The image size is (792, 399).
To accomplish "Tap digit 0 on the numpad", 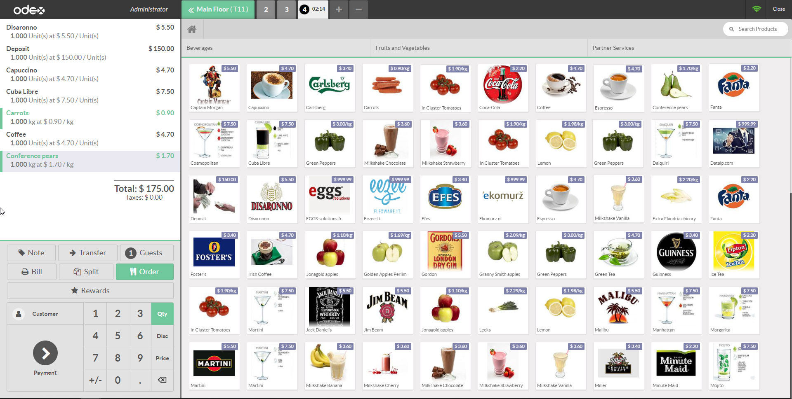I will click(x=118, y=380).
